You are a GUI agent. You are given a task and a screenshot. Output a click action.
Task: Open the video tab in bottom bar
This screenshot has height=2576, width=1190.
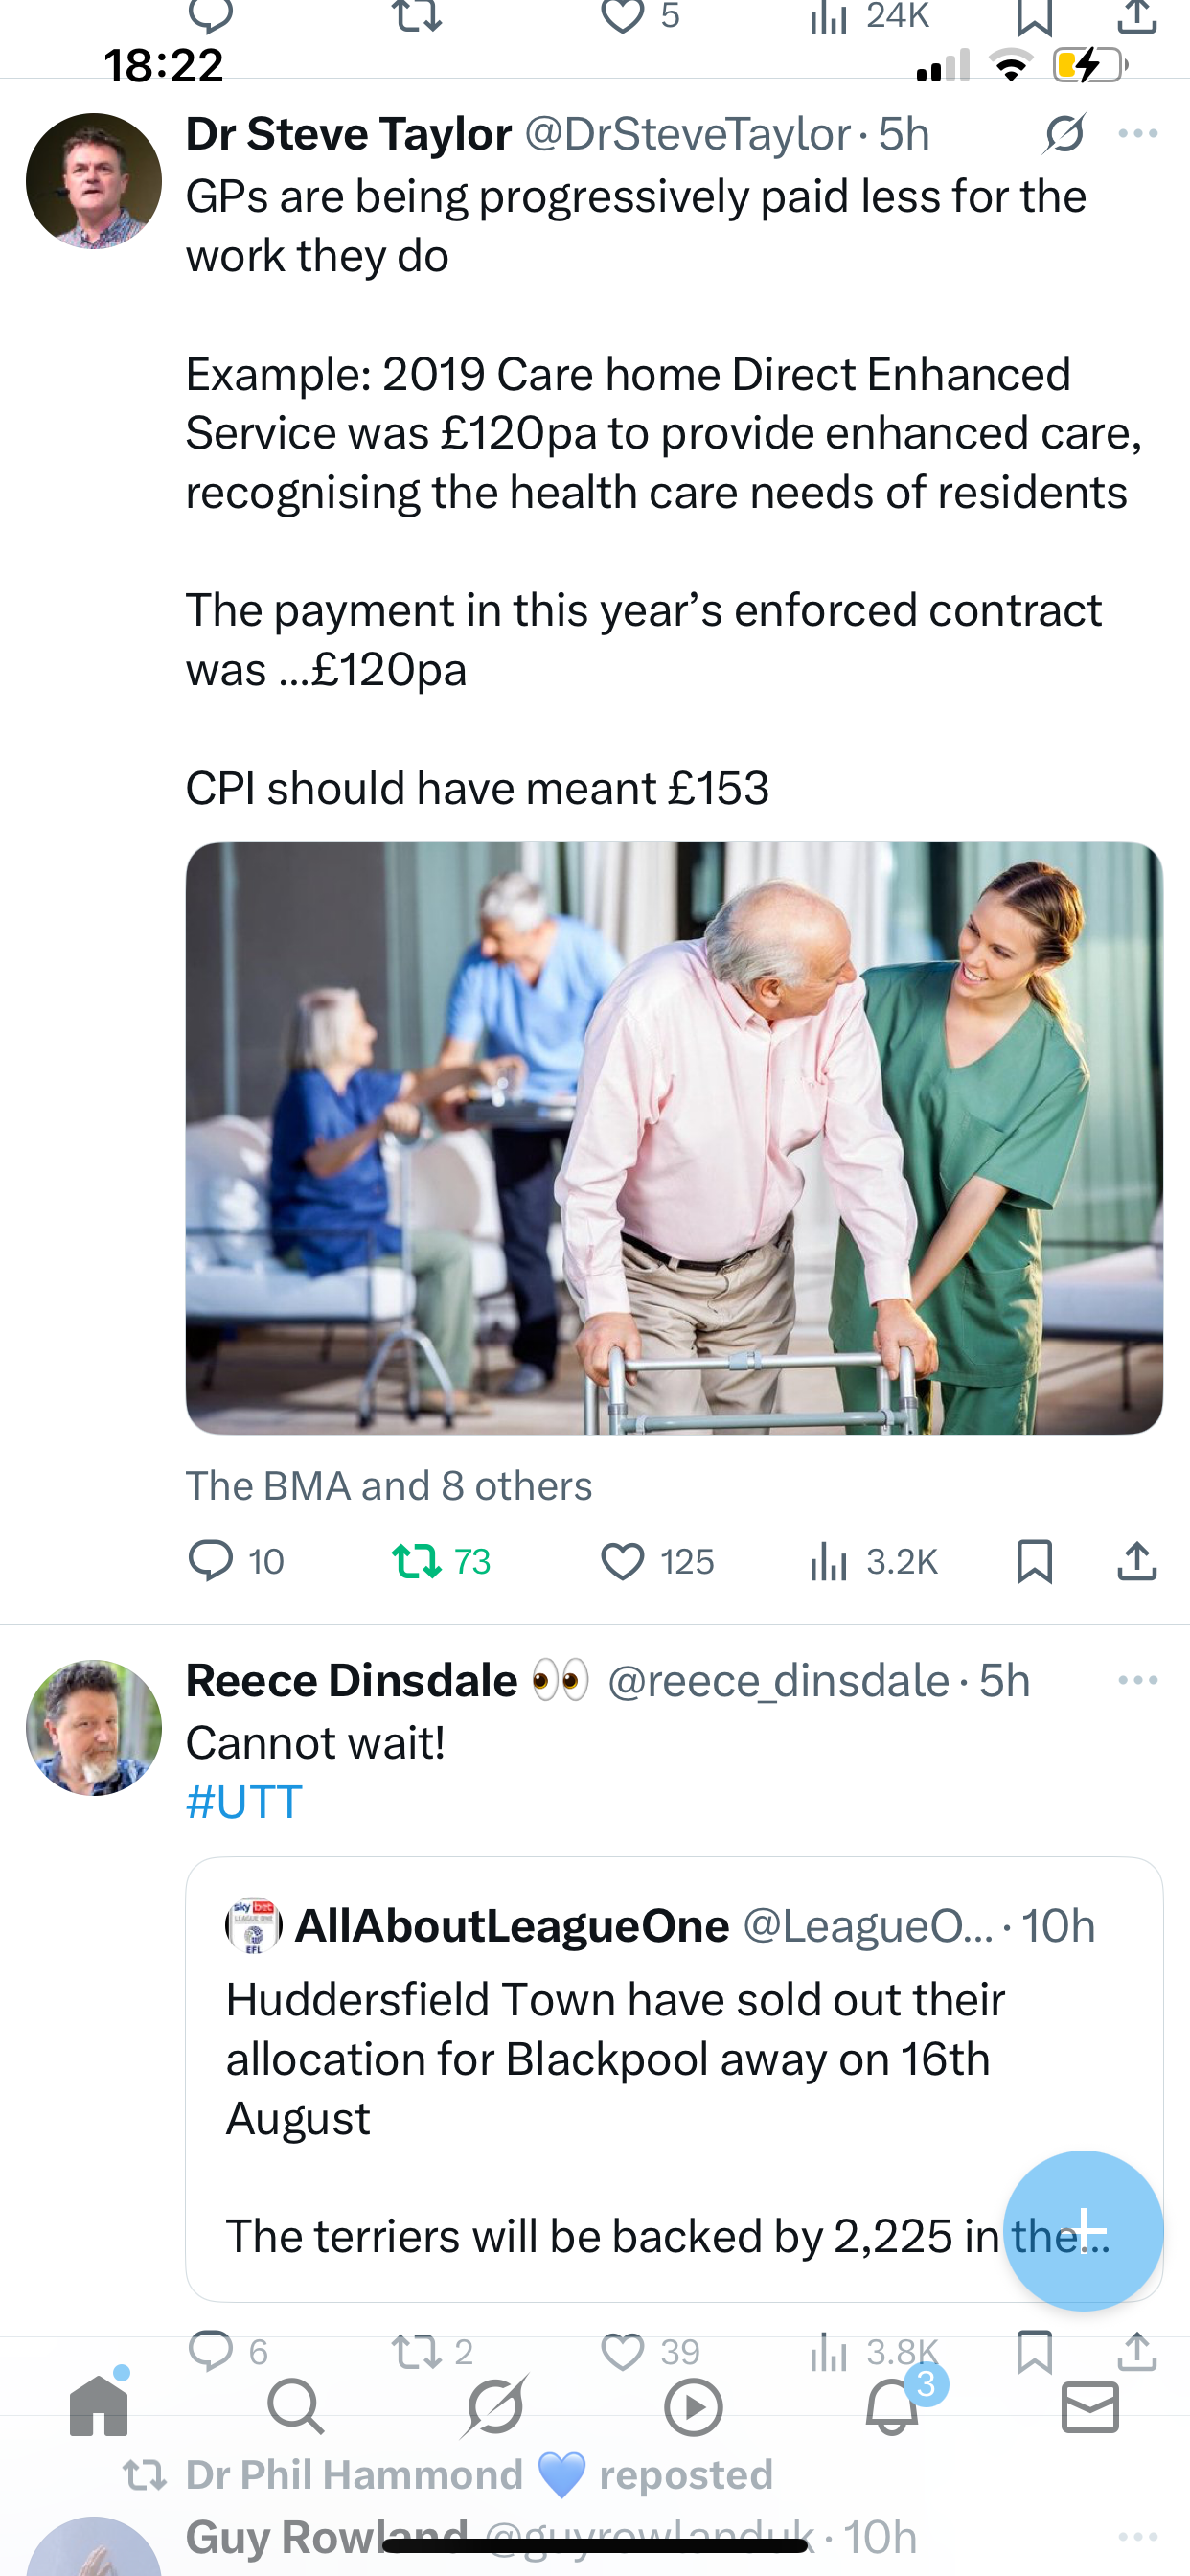coord(693,2407)
